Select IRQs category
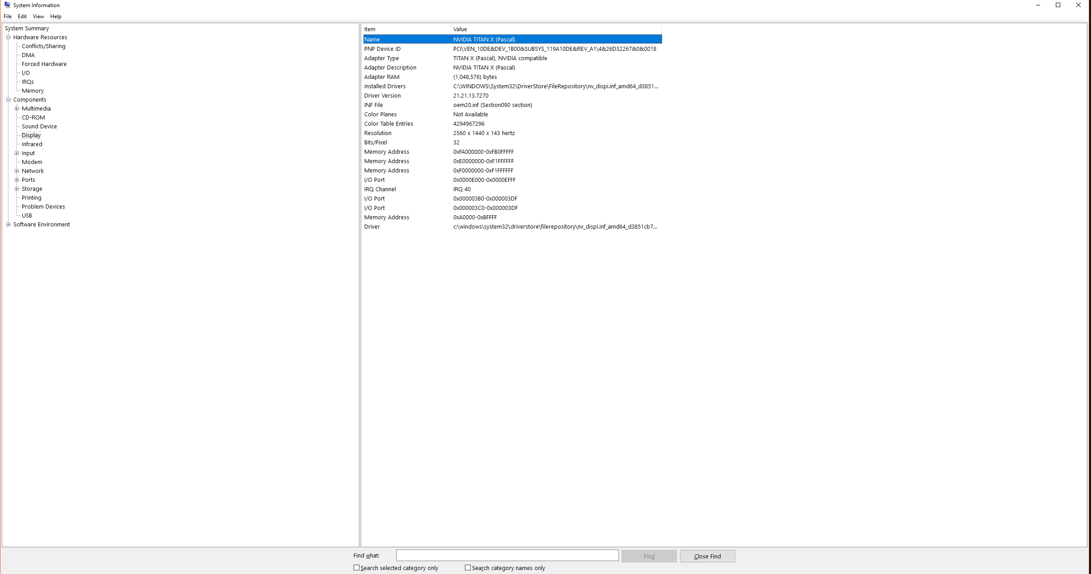1091x574 pixels. (x=28, y=82)
